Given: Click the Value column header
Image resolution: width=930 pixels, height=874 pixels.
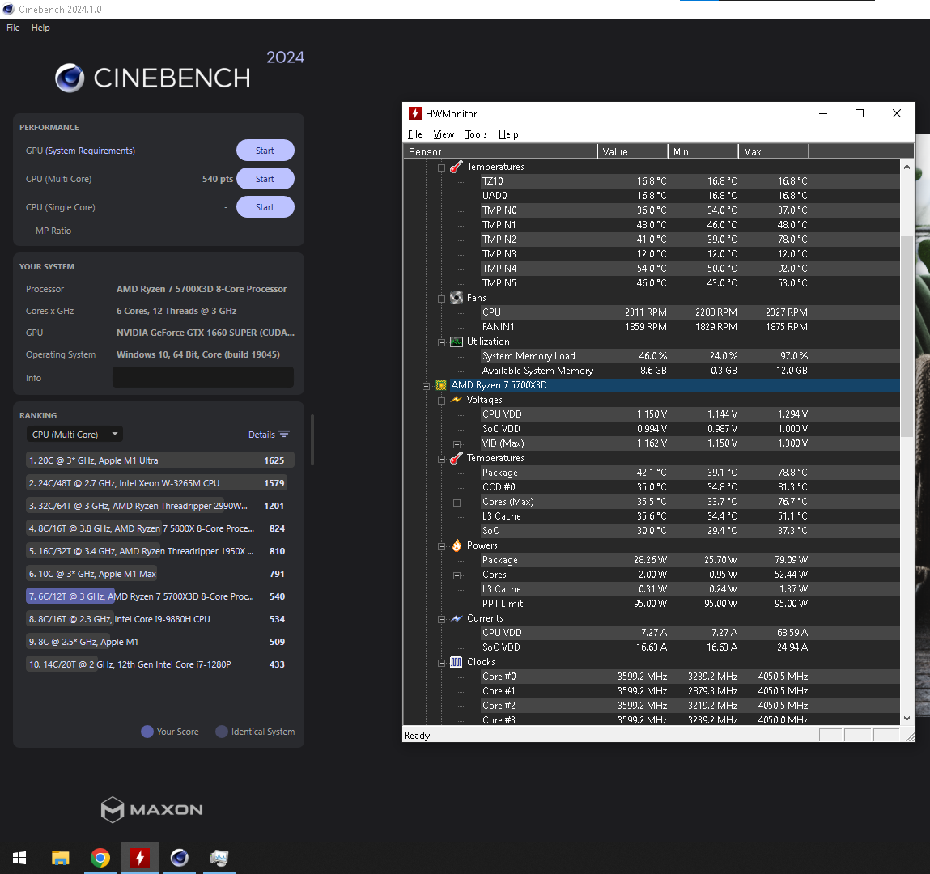Looking at the screenshot, I should tap(633, 152).
